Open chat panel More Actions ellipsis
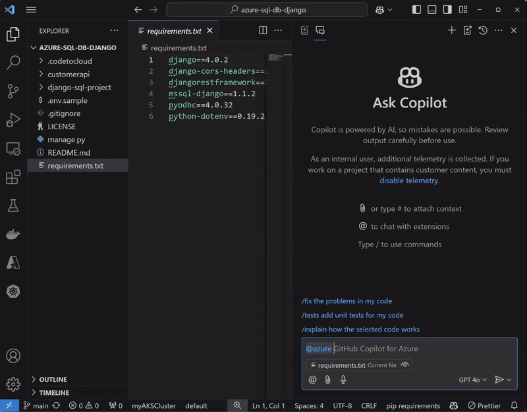This screenshot has width=527, height=412. click(x=499, y=30)
